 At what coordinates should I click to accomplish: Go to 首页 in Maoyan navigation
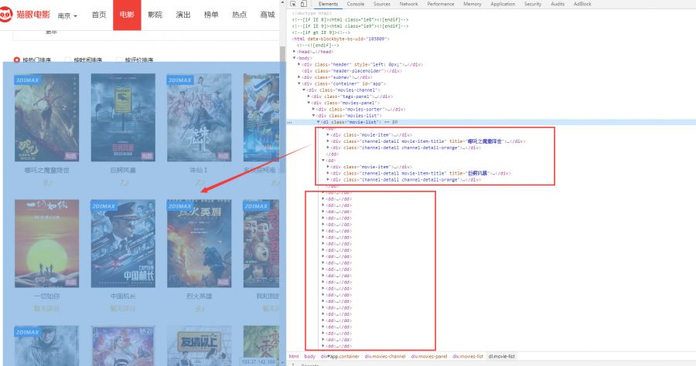tap(99, 15)
